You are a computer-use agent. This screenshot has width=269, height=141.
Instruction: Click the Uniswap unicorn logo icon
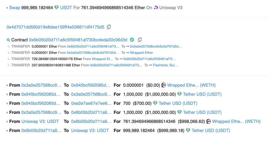click(156, 8)
